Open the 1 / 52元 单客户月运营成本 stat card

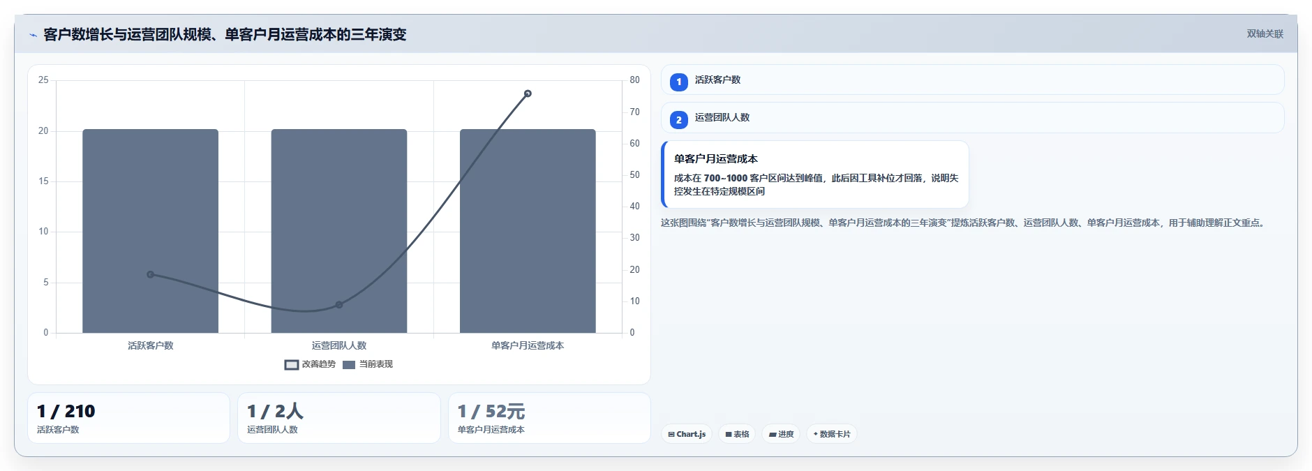click(x=549, y=418)
